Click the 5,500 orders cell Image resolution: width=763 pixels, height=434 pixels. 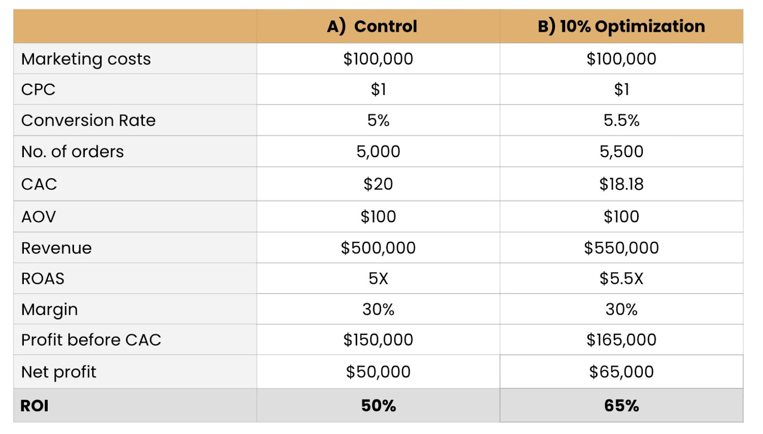coord(621,151)
